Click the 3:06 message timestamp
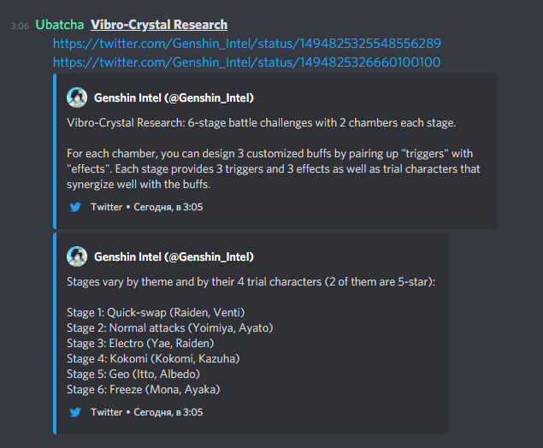 pyautogui.click(x=20, y=26)
